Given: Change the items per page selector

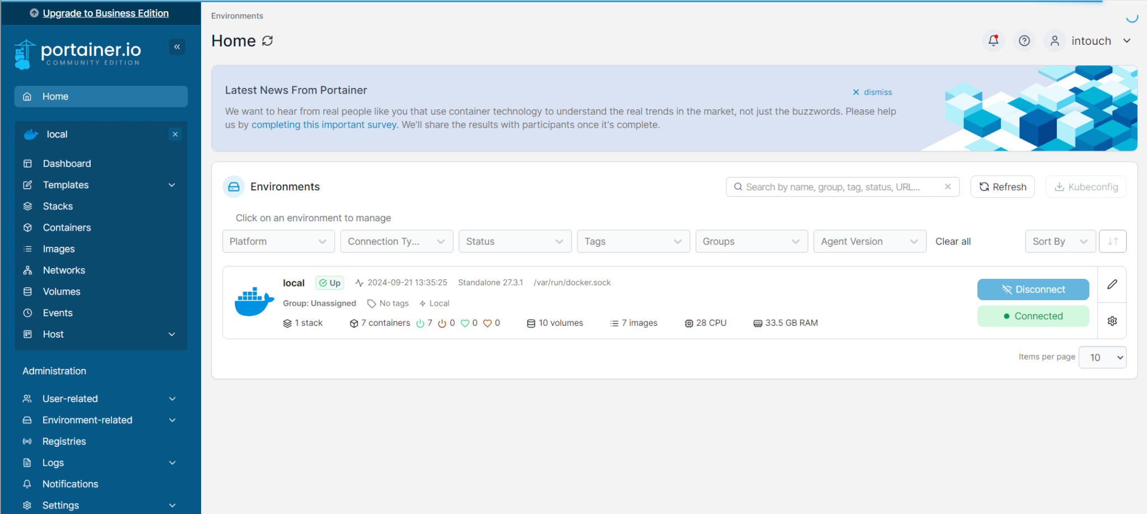Looking at the screenshot, I should tap(1102, 357).
